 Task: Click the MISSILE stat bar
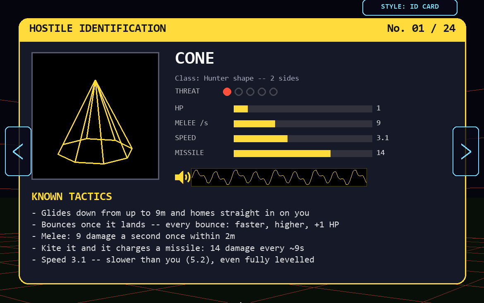(x=303, y=153)
